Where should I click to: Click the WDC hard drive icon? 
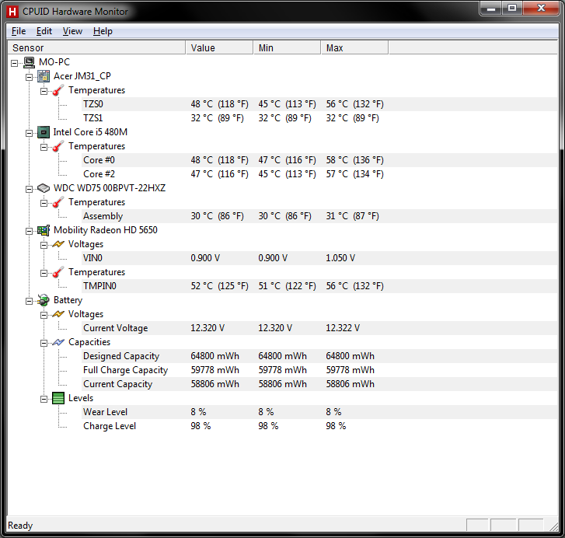point(44,188)
